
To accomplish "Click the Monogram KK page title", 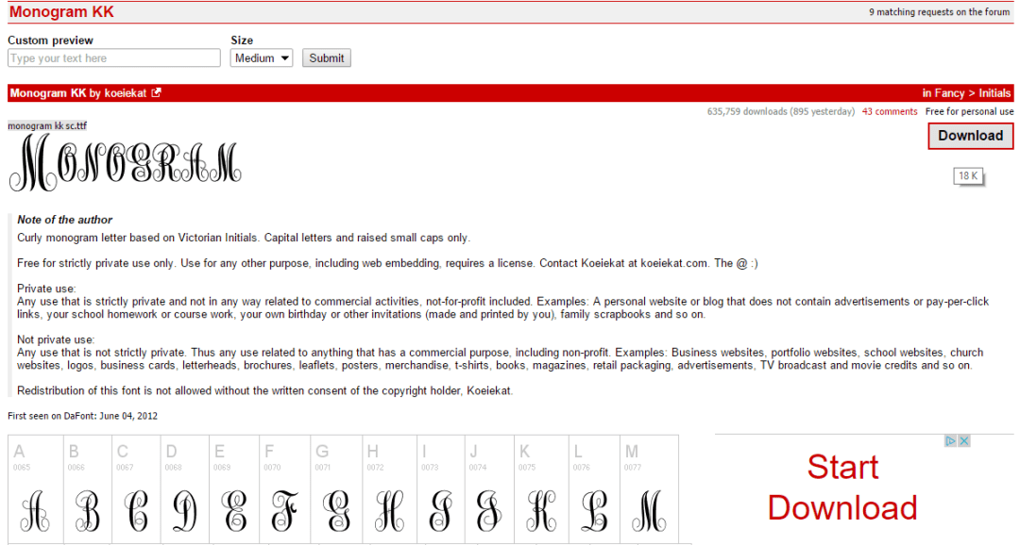I will 61,11.
